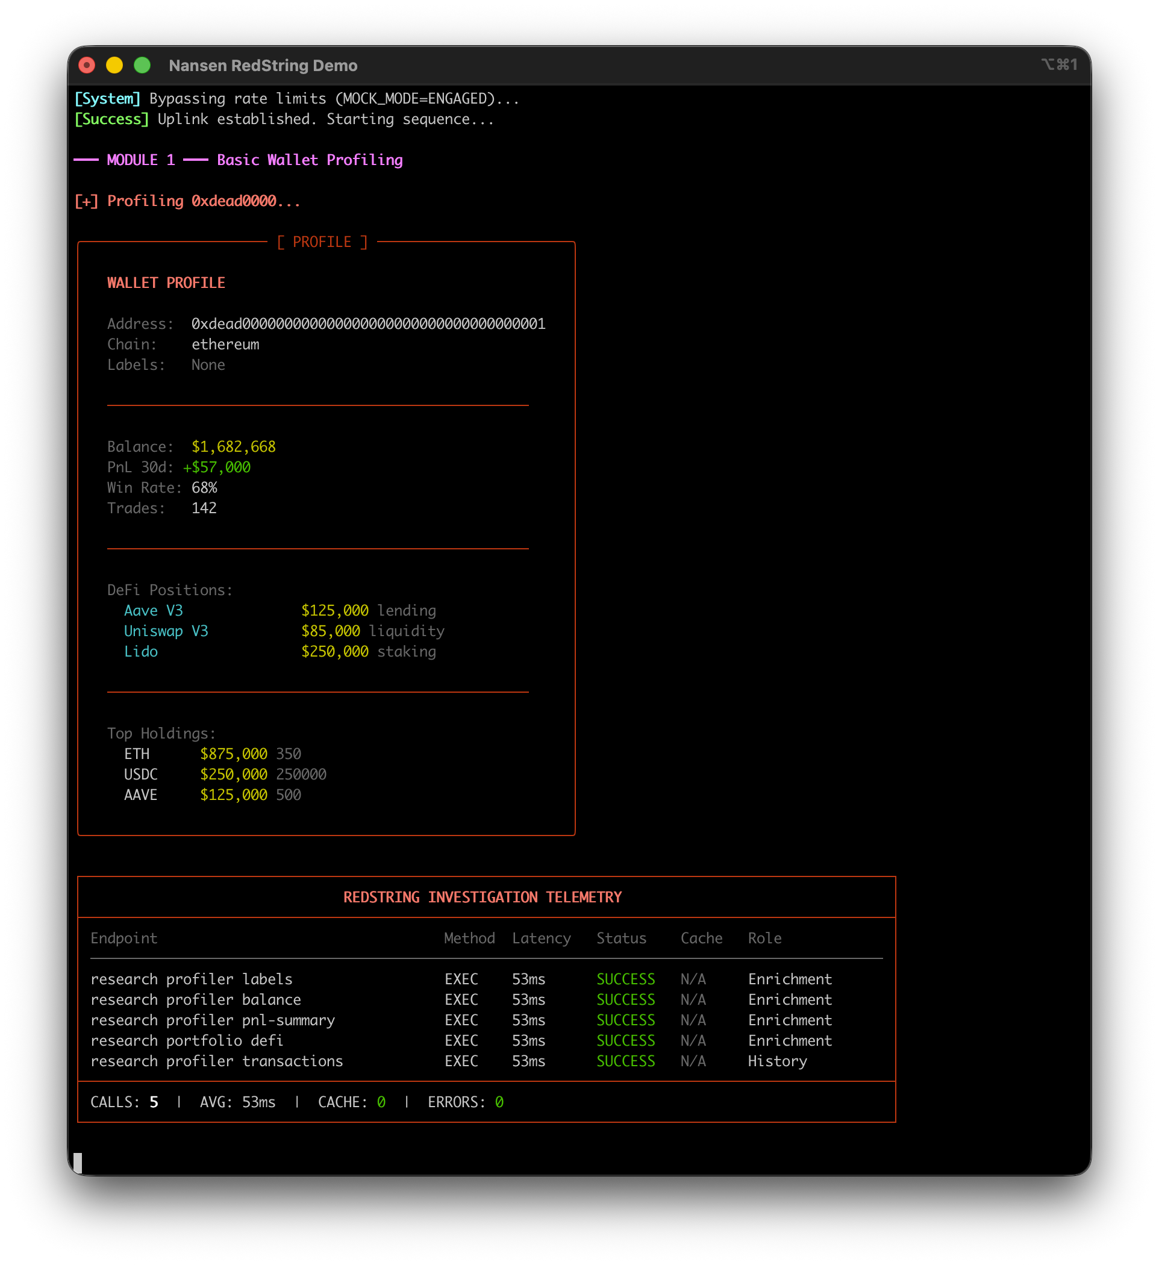Close the Nansen RedString Demo window

(87, 65)
